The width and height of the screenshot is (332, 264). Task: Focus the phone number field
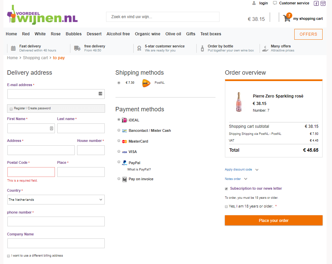pyautogui.click(x=56, y=222)
